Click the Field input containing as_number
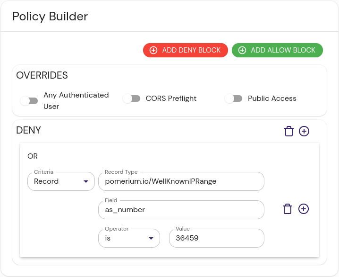This screenshot has height=277, width=339. [181, 210]
